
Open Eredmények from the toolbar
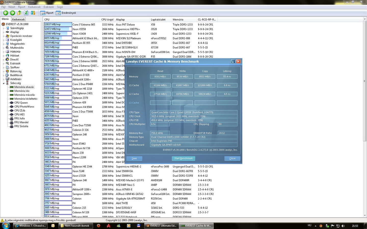click(x=66, y=13)
